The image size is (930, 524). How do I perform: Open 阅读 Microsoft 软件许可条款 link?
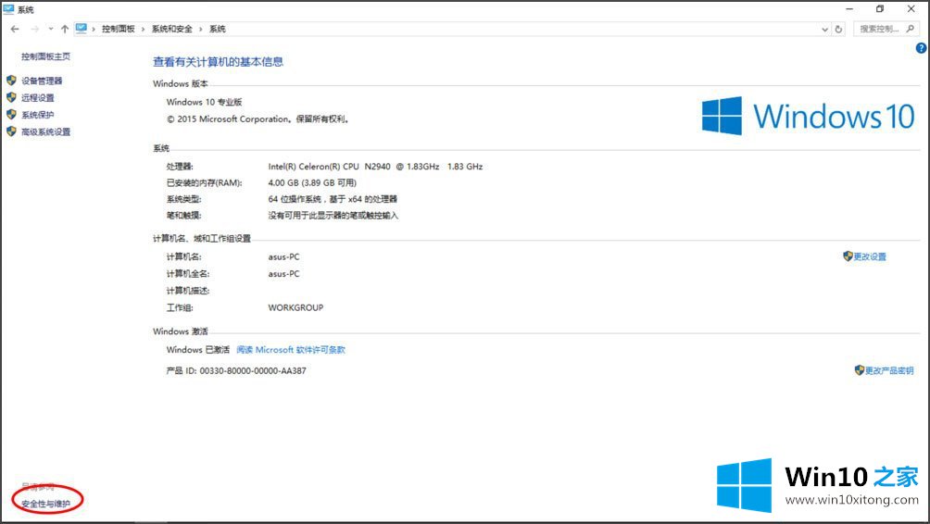pyautogui.click(x=291, y=350)
